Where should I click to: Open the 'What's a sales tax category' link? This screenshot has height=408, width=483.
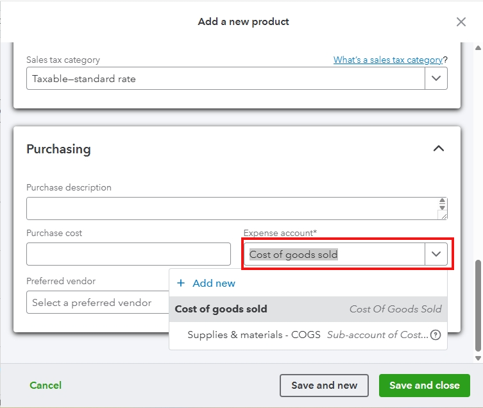point(387,60)
